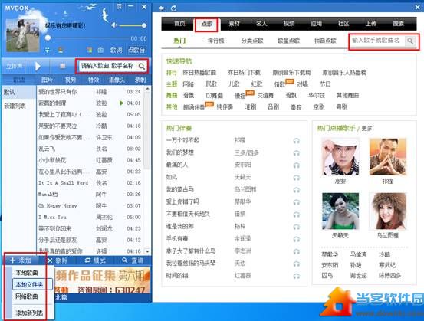
Task: Switch to the 歌曲 tab
Action: 19,80
